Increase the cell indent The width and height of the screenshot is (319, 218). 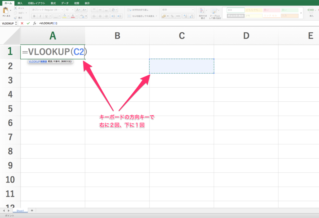(x=119, y=16)
